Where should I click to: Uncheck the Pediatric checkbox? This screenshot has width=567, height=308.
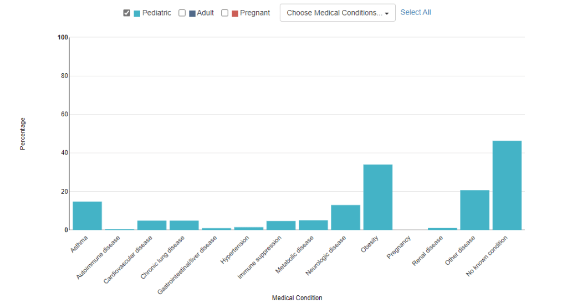point(127,13)
